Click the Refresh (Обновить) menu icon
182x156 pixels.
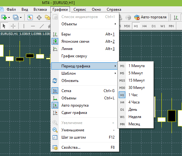coord(55,81)
